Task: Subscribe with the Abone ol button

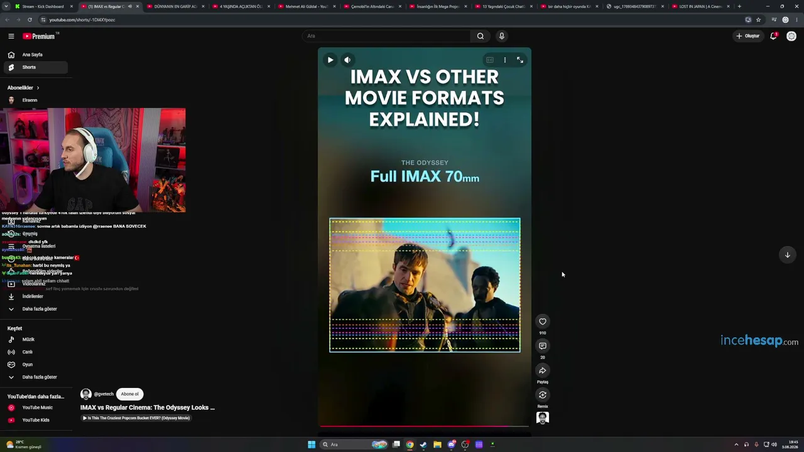Action: coord(130,394)
